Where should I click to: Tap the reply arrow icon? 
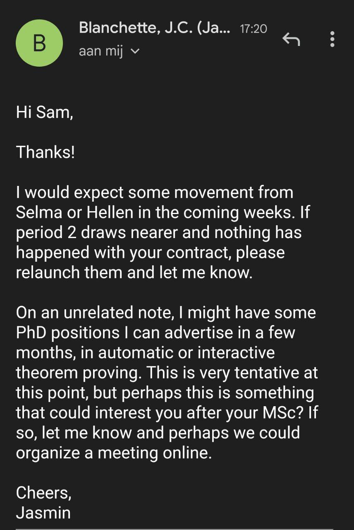pyautogui.click(x=291, y=39)
